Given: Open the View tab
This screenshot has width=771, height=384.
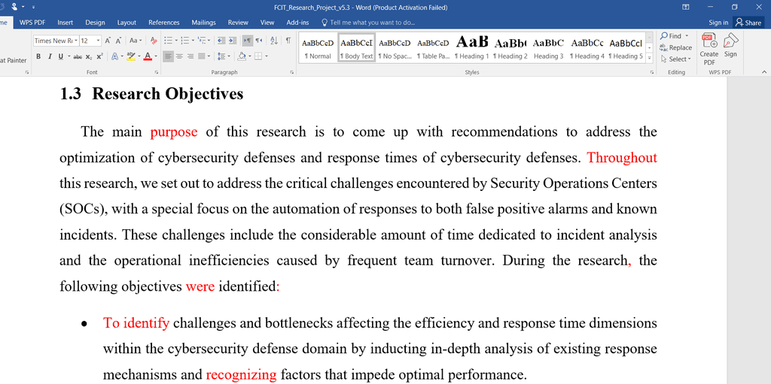Looking at the screenshot, I should tap(267, 23).
